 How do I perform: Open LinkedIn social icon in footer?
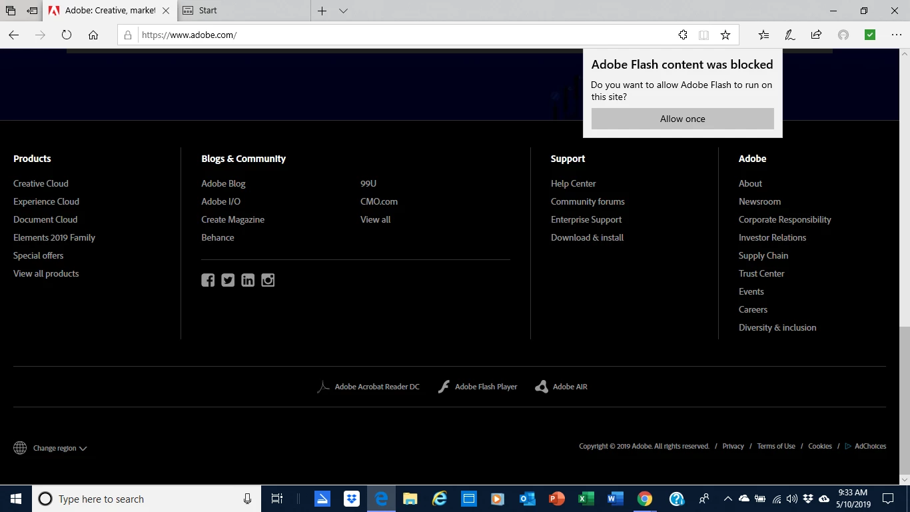[248, 280]
